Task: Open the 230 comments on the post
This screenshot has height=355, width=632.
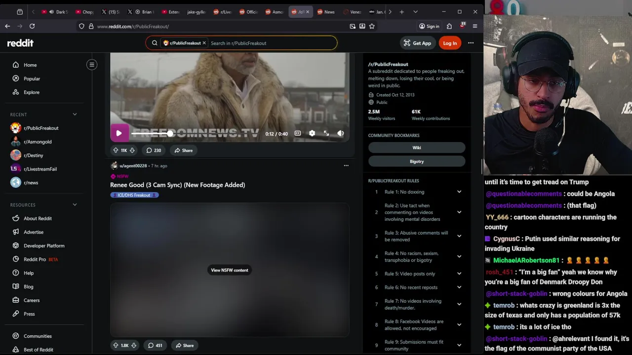Action: [x=154, y=150]
